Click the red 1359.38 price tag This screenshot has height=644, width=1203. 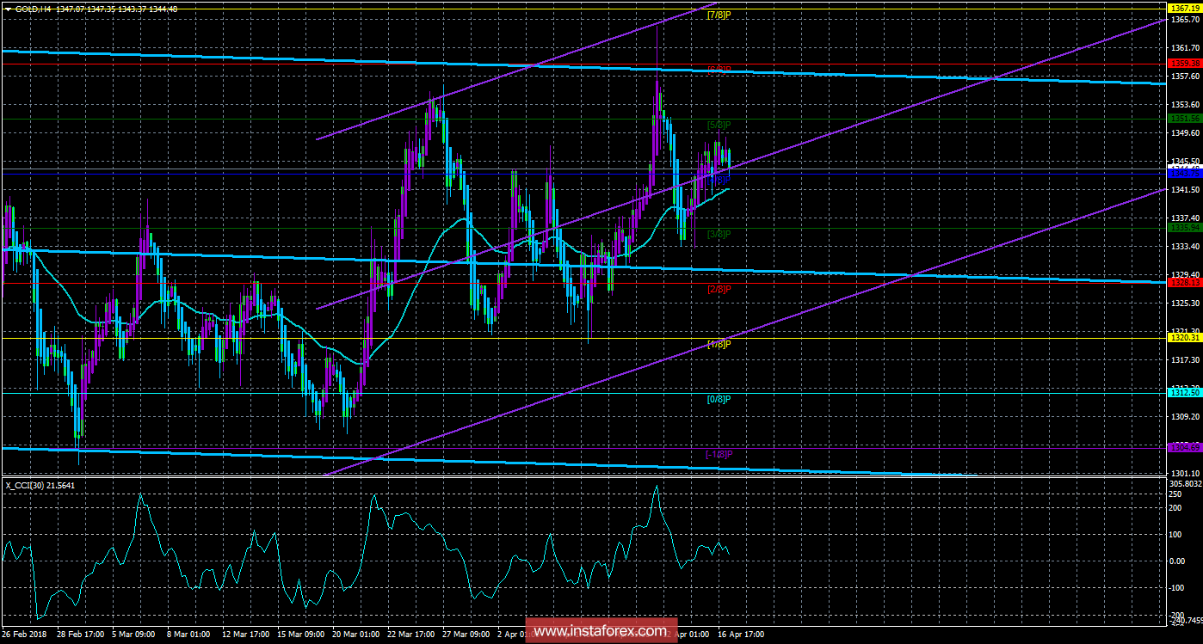click(1184, 64)
